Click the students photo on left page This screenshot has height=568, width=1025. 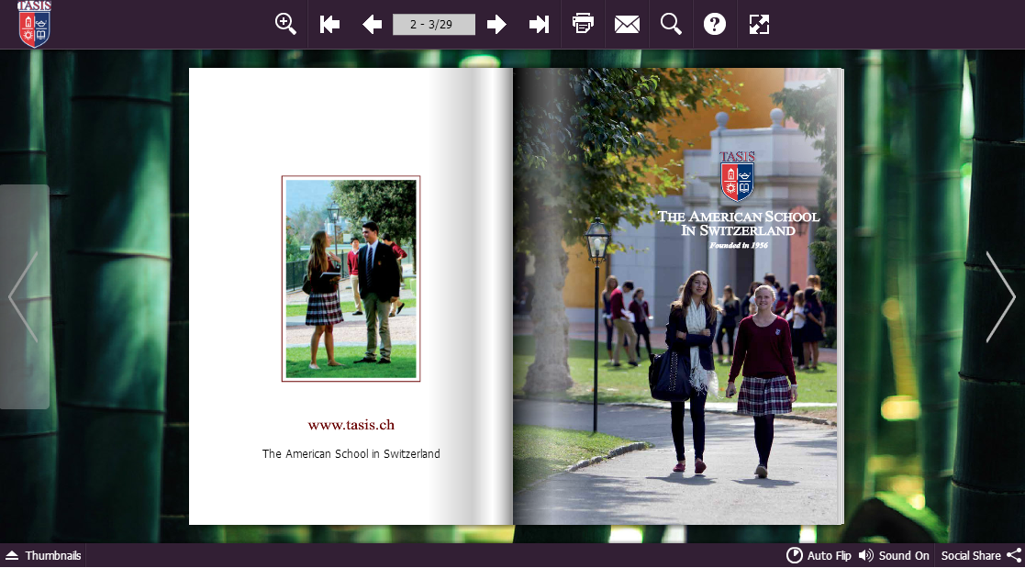pos(351,278)
